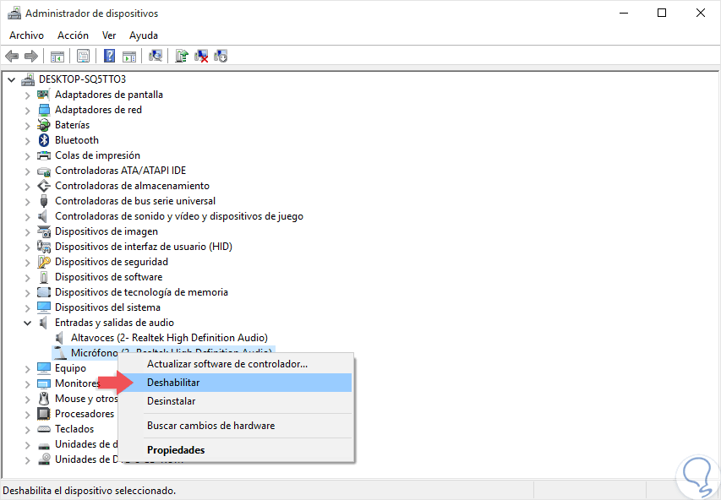Click the Adaptadores de pantalla icon
This screenshot has height=500, width=721.
click(x=44, y=95)
